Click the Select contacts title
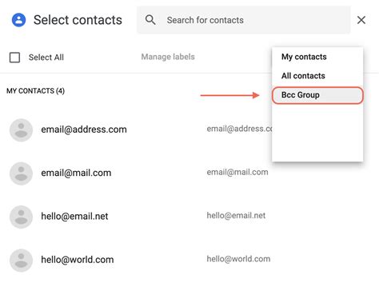 coord(78,20)
